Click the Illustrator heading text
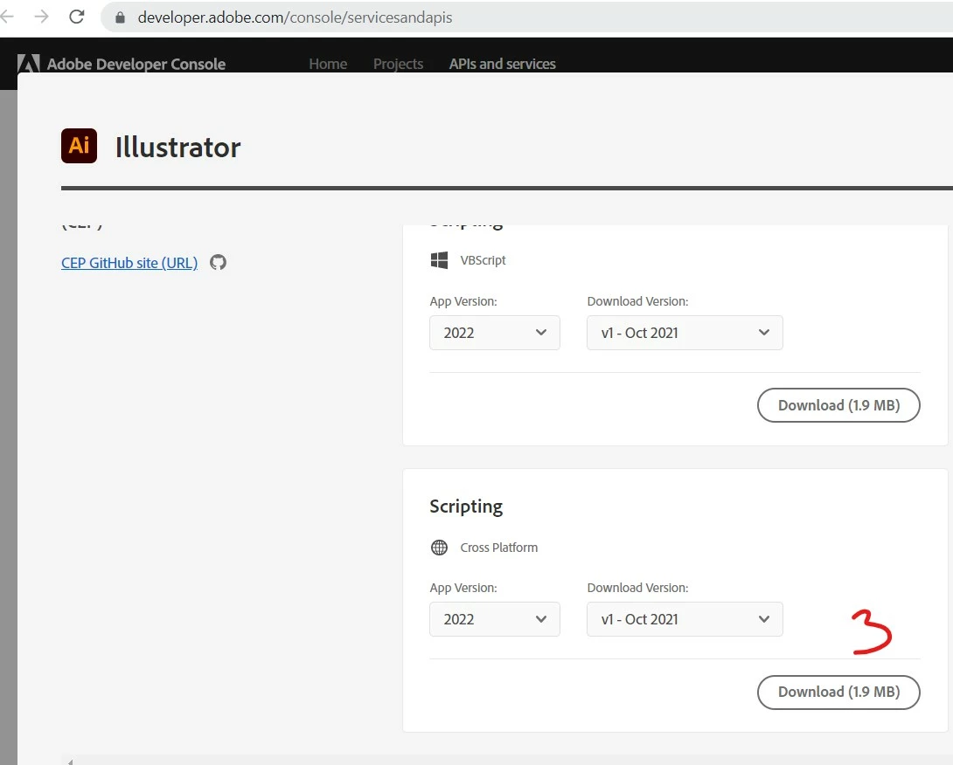This screenshot has height=765, width=953. coord(178,147)
